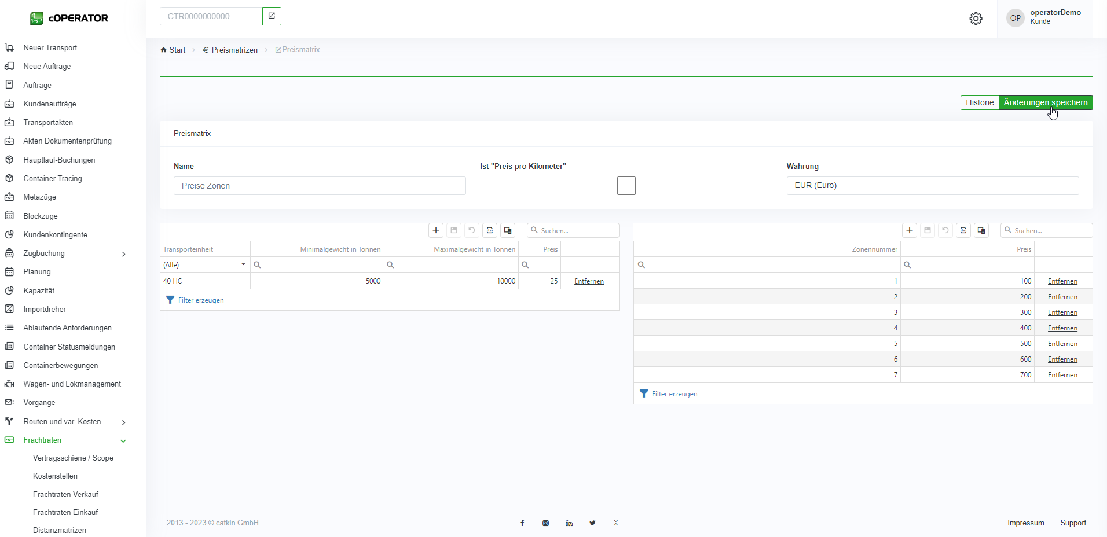Go to Container Tracing in the sidebar

[53, 178]
